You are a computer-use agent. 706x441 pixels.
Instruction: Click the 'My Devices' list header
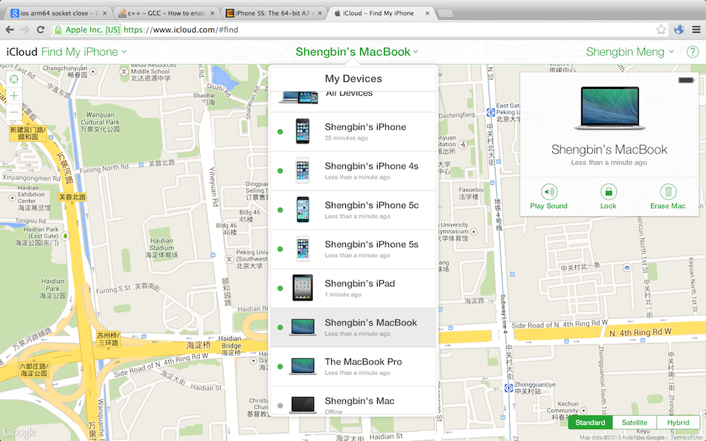coord(354,79)
